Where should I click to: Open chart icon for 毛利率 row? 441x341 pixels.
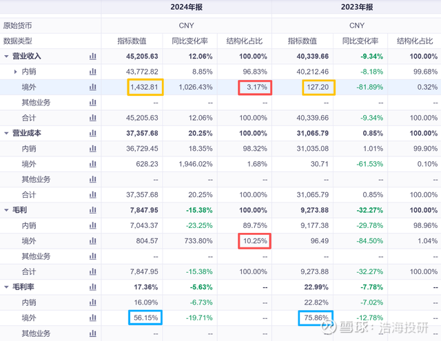[x=92, y=286]
